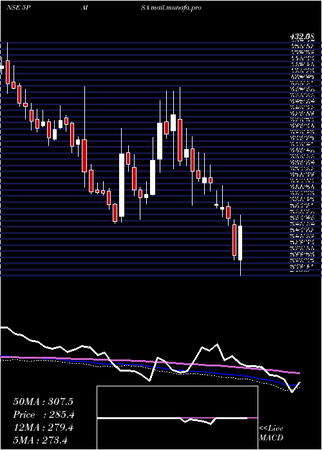Viewport: 322px width, 450px height.
Task: Click the last white candlestick on the chart
Action: pyautogui.click(x=240, y=243)
